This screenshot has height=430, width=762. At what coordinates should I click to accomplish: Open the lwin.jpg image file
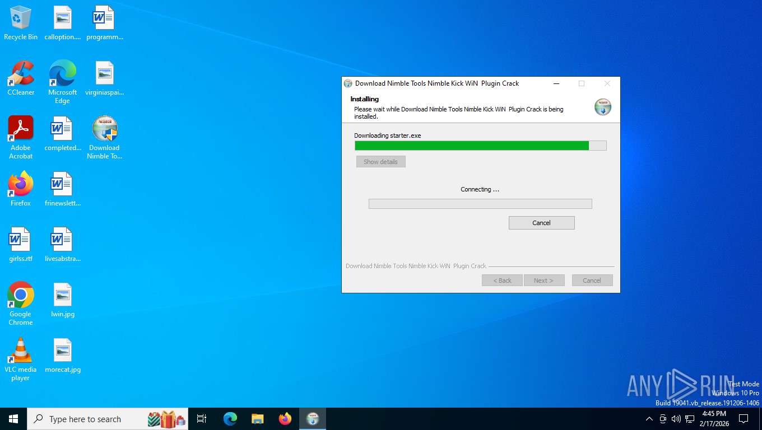pos(63,300)
